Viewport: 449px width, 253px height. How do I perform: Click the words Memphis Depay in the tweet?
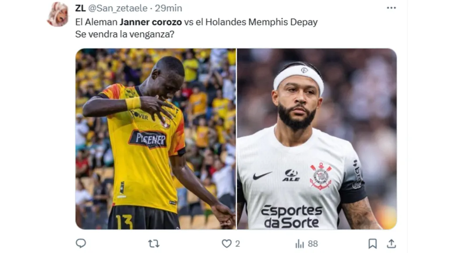point(283,22)
